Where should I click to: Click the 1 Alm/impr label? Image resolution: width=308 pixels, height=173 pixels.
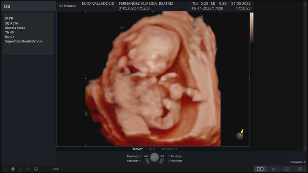coord(175,156)
